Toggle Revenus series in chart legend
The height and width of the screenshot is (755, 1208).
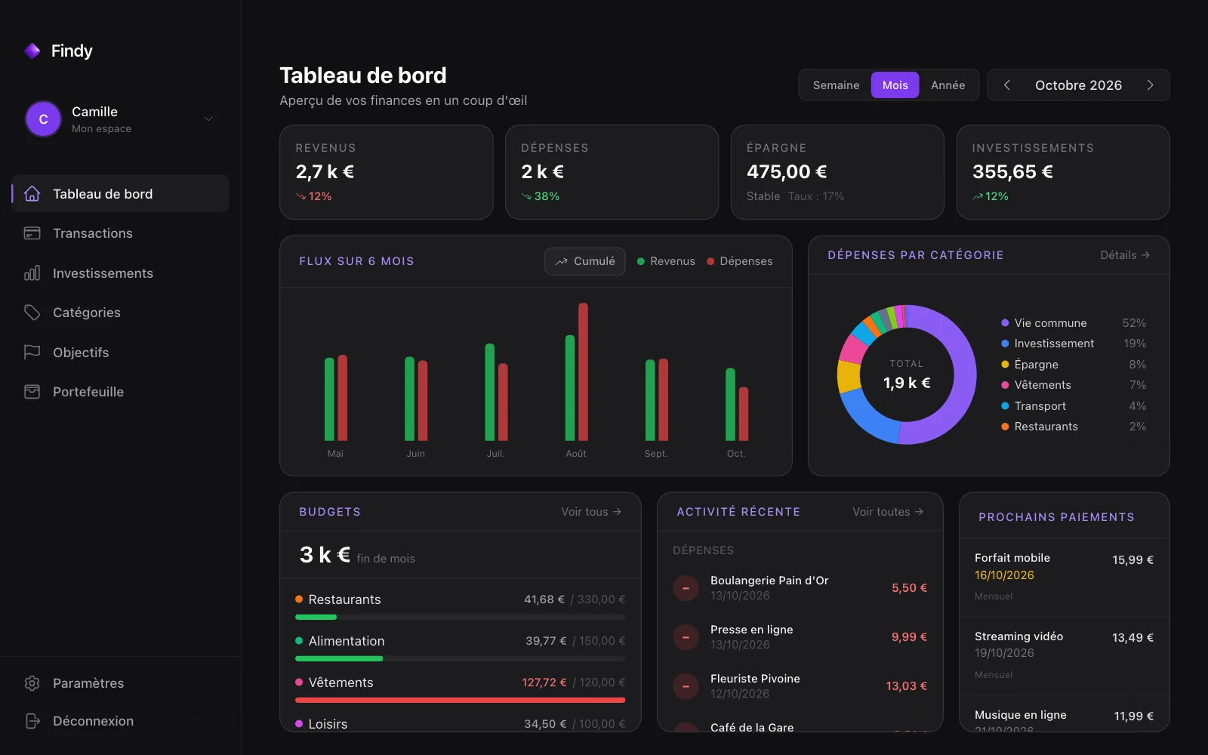coord(666,261)
